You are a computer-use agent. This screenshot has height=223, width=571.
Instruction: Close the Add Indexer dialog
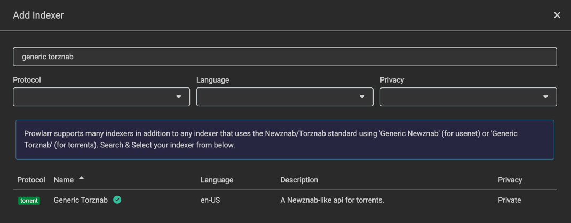(x=557, y=15)
